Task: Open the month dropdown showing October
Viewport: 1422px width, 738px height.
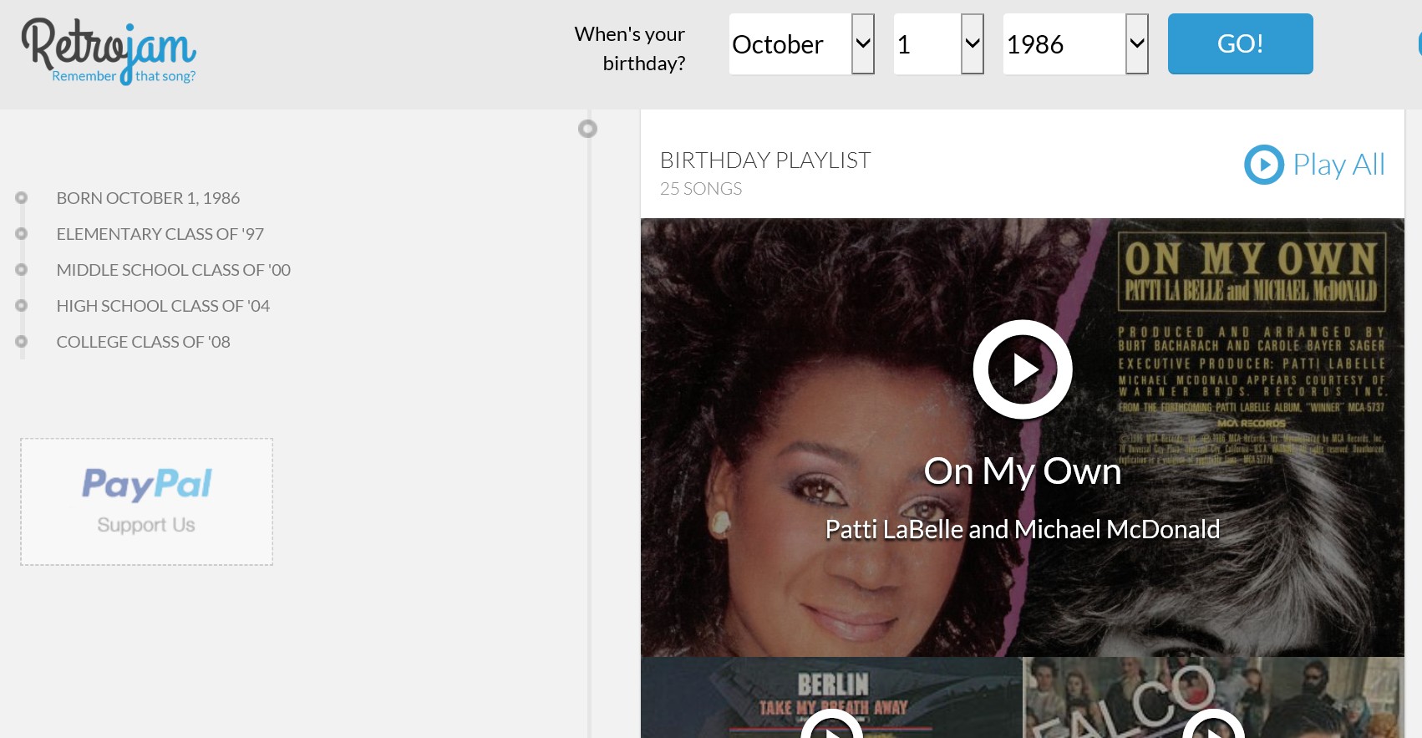Action: (x=801, y=43)
